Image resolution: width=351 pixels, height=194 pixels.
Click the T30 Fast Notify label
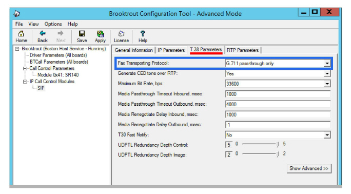[133, 134]
